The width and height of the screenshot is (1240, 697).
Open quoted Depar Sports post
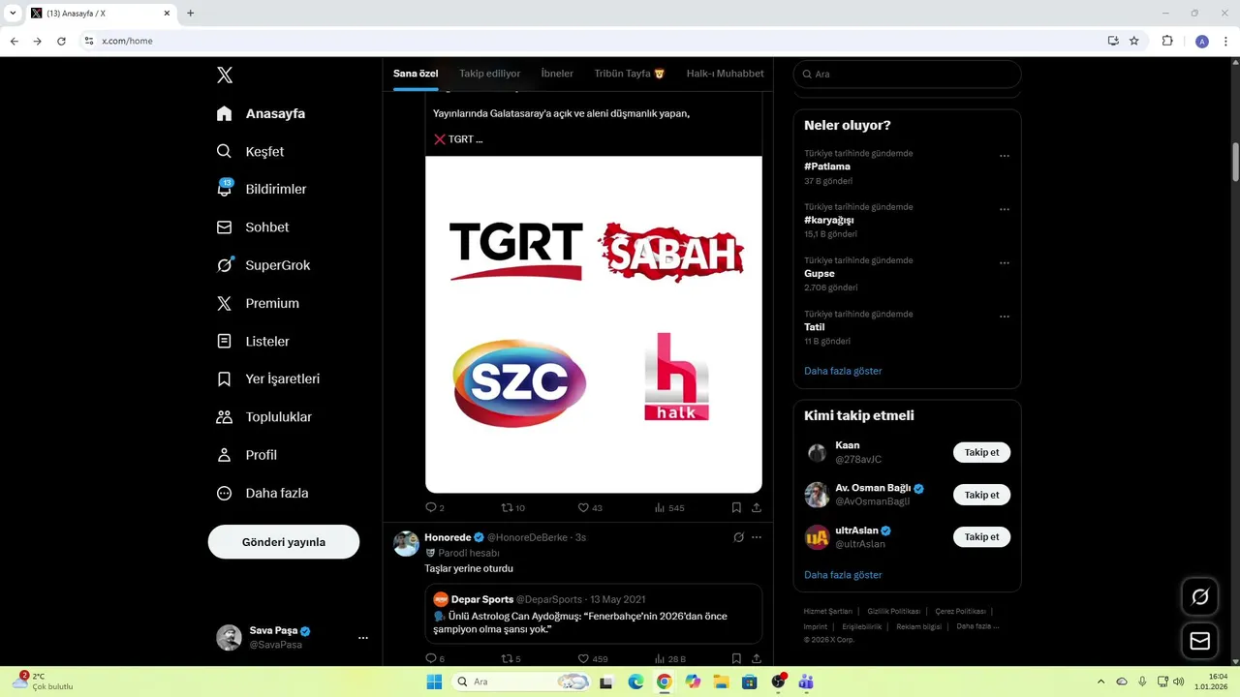594,614
